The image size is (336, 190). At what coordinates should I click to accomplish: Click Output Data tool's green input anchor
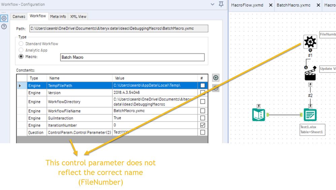(x=301, y=115)
